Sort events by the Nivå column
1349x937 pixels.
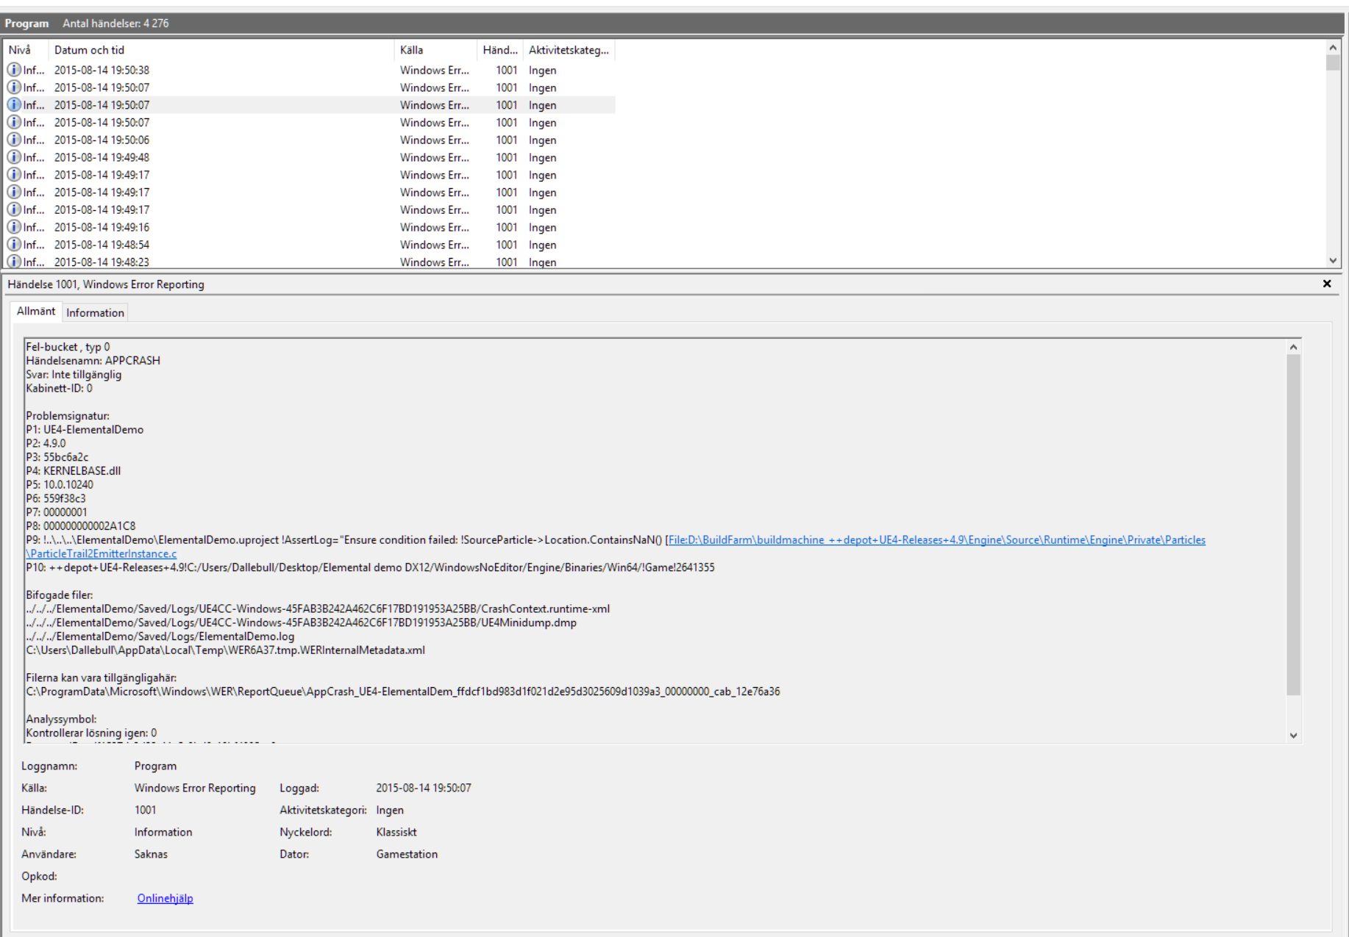click(x=26, y=50)
